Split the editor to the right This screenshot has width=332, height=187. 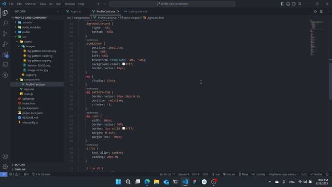click(322, 11)
